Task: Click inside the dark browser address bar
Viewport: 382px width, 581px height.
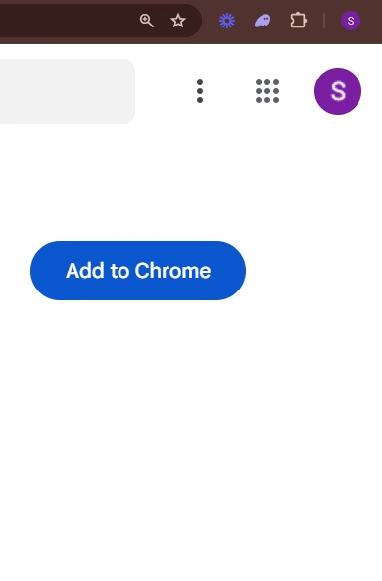Action: click(x=67, y=21)
